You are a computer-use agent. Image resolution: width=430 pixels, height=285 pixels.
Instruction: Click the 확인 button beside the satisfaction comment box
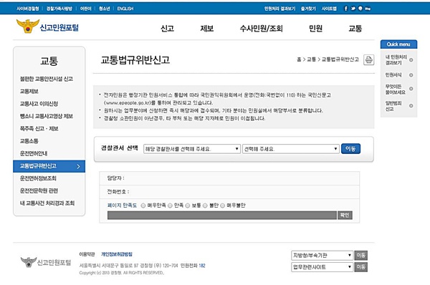pyautogui.click(x=345, y=215)
